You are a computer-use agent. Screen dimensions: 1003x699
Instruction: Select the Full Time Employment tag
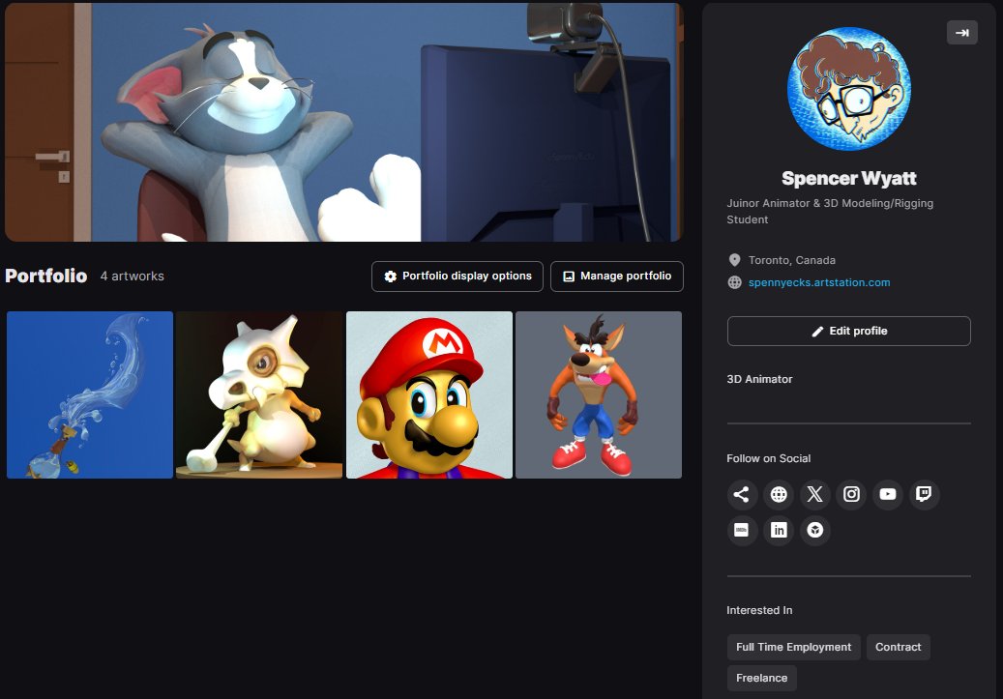point(793,647)
